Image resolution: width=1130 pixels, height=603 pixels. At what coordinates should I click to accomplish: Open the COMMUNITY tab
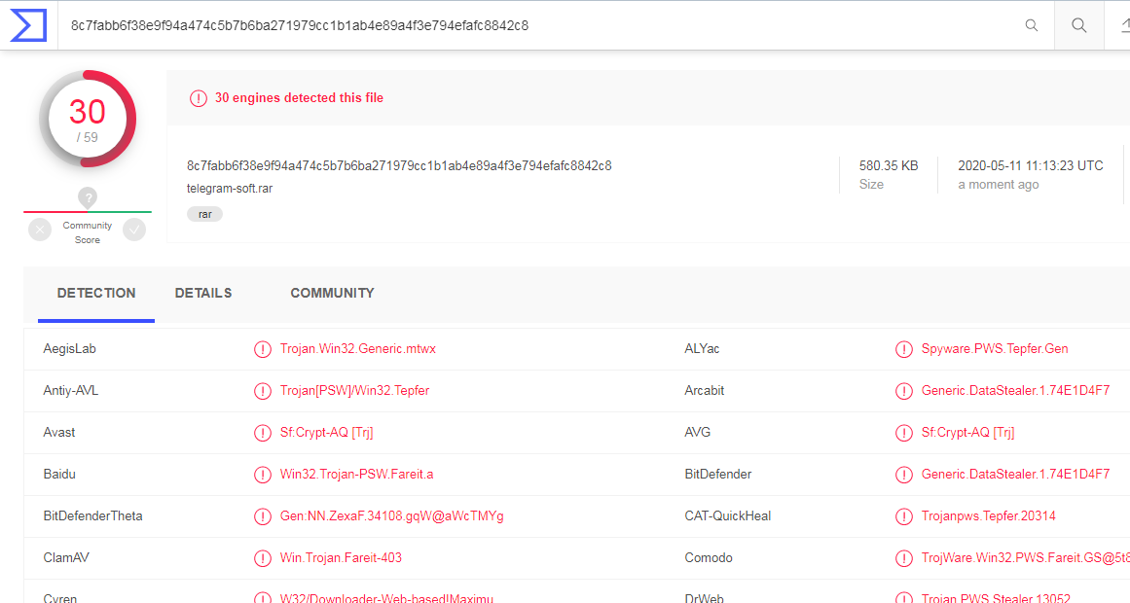(x=332, y=293)
